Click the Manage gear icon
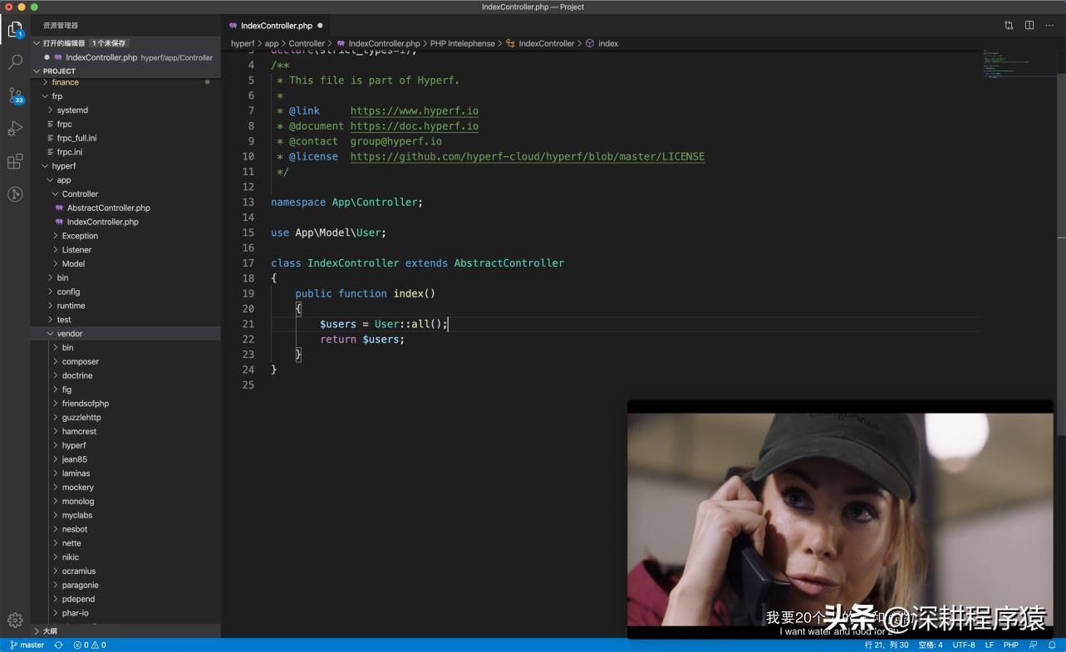Viewport: 1066px width, 652px height. point(15,620)
